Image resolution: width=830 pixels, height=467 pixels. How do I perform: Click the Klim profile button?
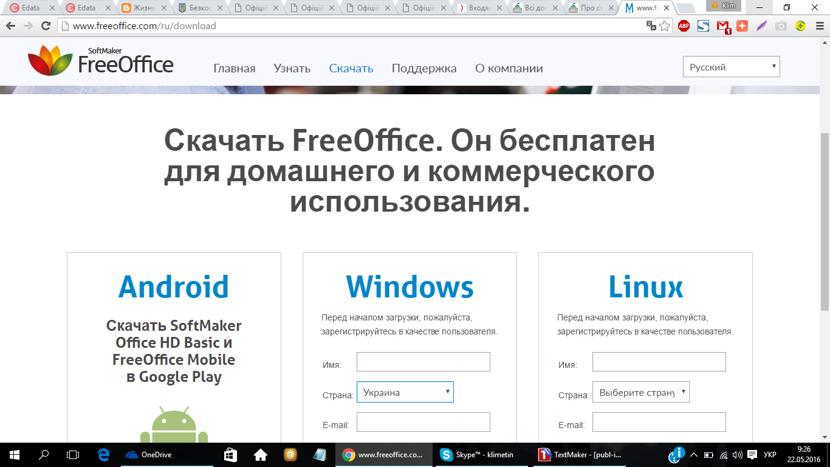click(724, 5)
